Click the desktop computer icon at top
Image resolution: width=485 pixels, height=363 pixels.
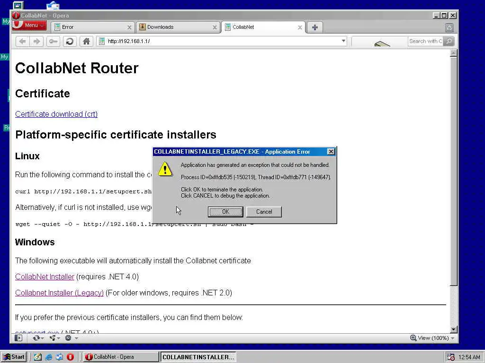18,5
